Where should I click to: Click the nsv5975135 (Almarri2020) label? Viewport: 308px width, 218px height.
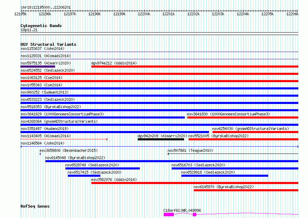pyautogui.click(x=46, y=63)
